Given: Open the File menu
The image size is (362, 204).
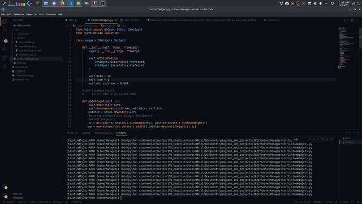Looking at the screenshot, I should pos(3,14).
